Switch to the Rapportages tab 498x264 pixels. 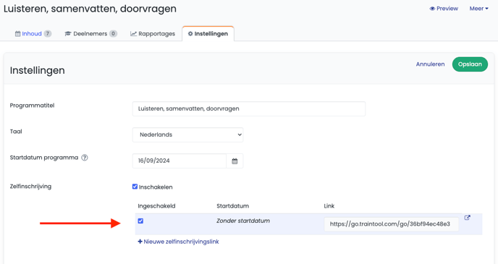pos(153,34)
